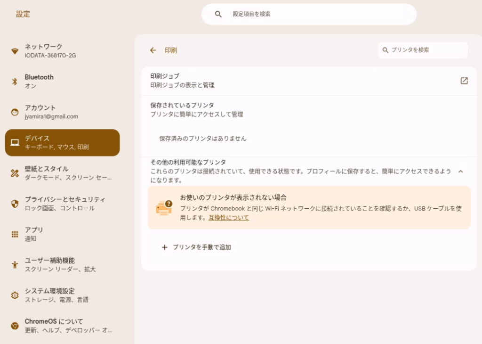The width and height of the screenshot is (482, 344).
Task: Click the Bluetooth icon in sidebar
Action: pyautogui.click(x=15, y=81)
